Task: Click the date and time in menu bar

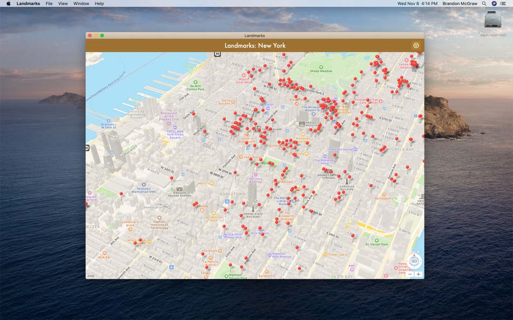Action: [x=417, y=4]
